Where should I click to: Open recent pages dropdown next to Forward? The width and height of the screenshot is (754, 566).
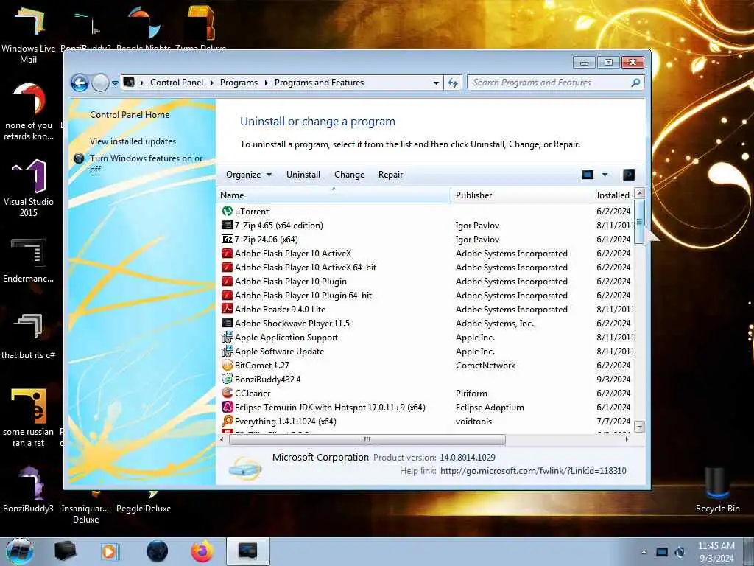point(115,83)
